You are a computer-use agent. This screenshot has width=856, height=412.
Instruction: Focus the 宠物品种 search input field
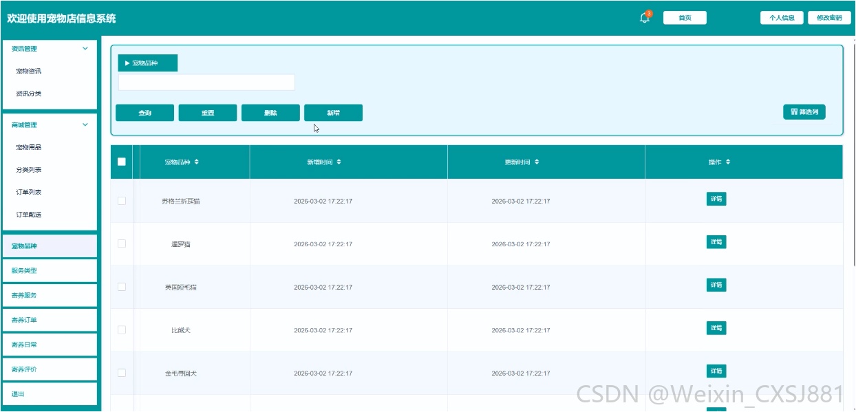pos(206,83)
